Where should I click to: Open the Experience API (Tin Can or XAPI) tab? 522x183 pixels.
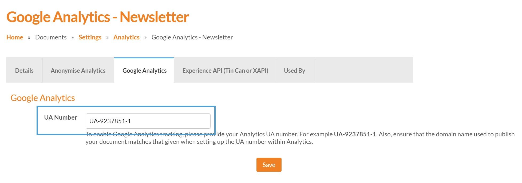click(x=225, y=71)
